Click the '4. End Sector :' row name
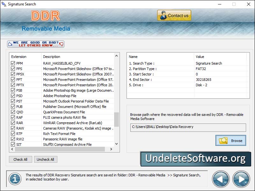Viewport: 255px width, 191px height. tap(140, 80)
